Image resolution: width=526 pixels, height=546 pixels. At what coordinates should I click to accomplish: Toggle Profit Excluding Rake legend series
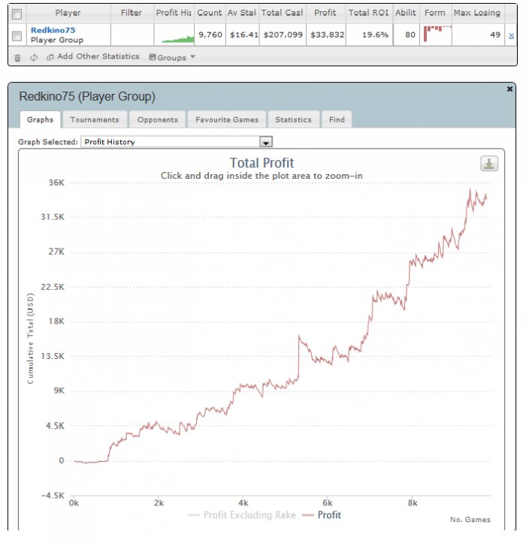tap(242, 515)
